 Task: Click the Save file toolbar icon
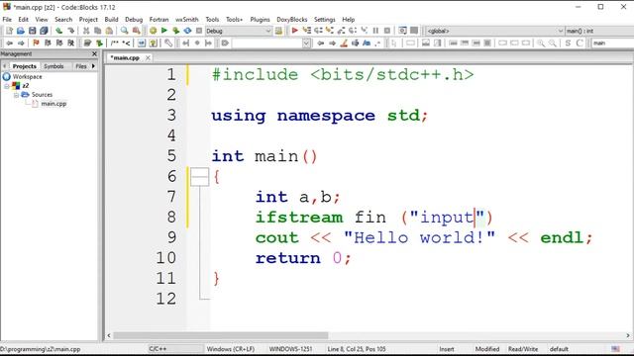point(32,31)
